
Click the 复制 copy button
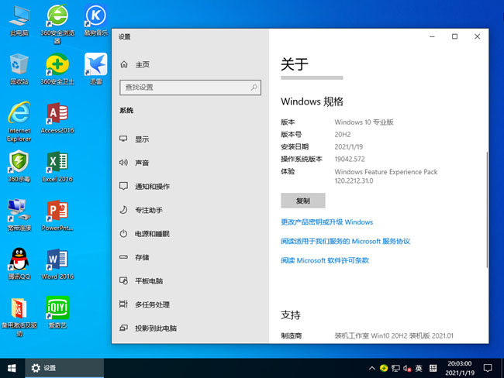coord(302,201)
